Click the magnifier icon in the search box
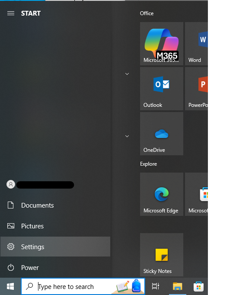Image resolution: width=252 pixels, height=295 pixels. click(x=29, y=286)
